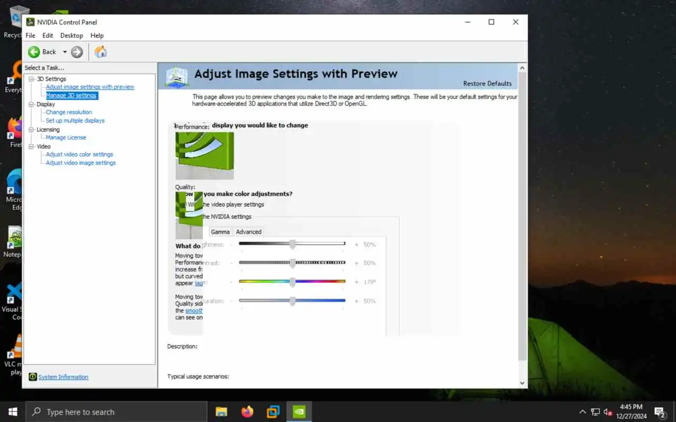Click the Restore Defaults button
676x422 pixels.
[x=487, y=83]
